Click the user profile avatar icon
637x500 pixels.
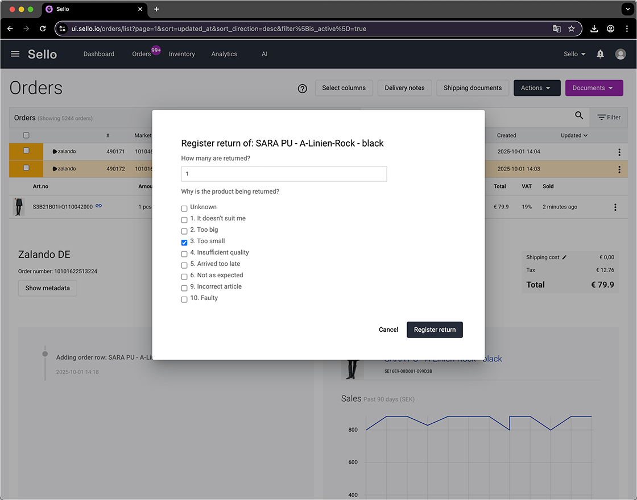pyautogui.click(x=620, y=53)
